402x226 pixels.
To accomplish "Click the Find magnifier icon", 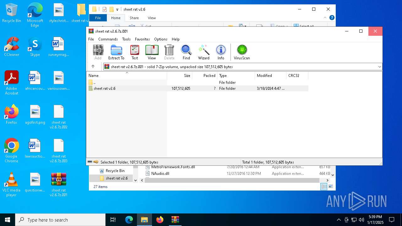I will click(x=186, y=52).
